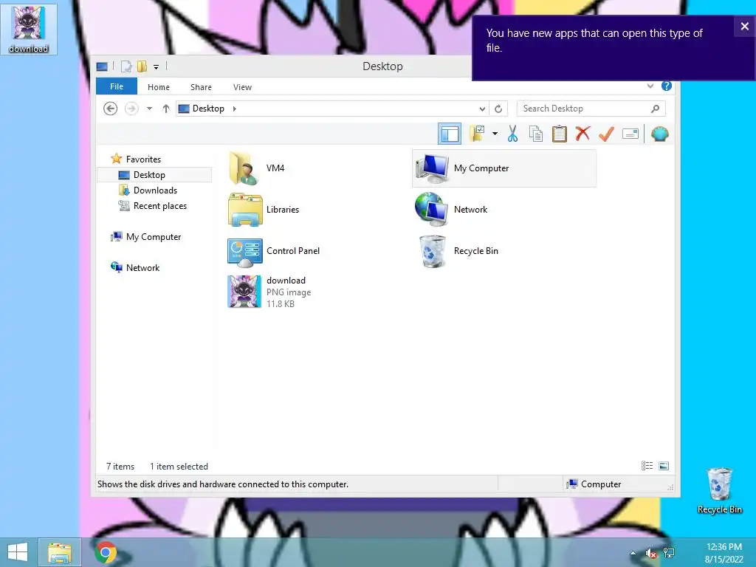Select the Recycle Bin on the desktop

[719, 491]
